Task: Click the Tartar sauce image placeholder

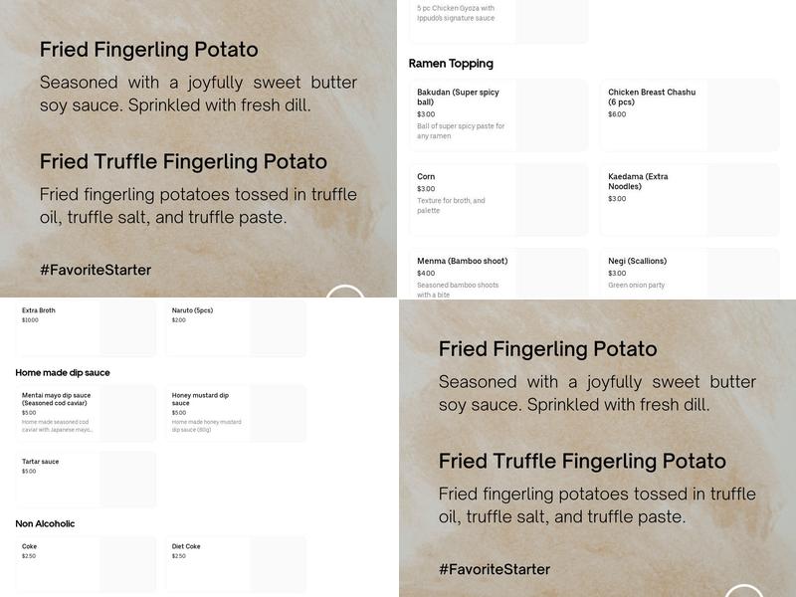Action: coord(127,480)
